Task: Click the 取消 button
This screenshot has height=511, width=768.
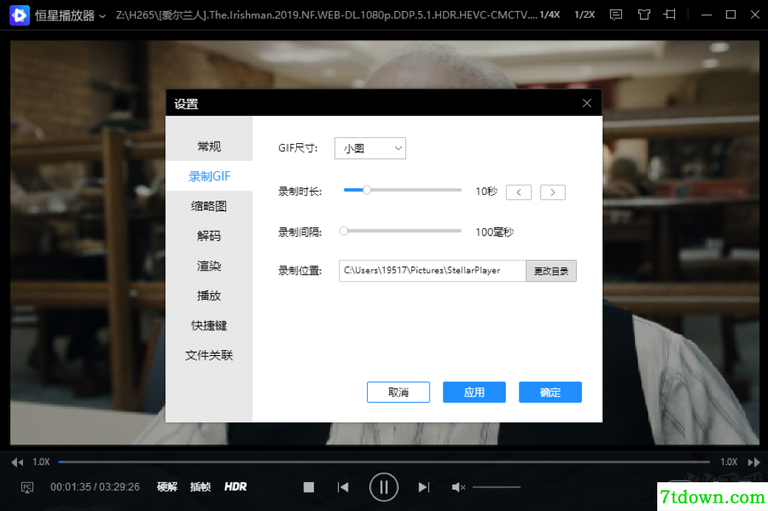Action: click(x=398, y=392)
